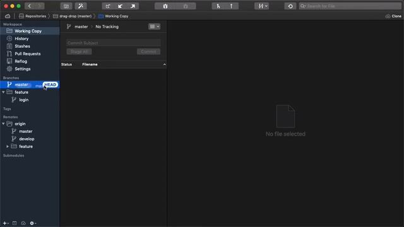Collapse the origin remote triangle
This screenshot has width=404, height=227.
(x=3, y=124)
